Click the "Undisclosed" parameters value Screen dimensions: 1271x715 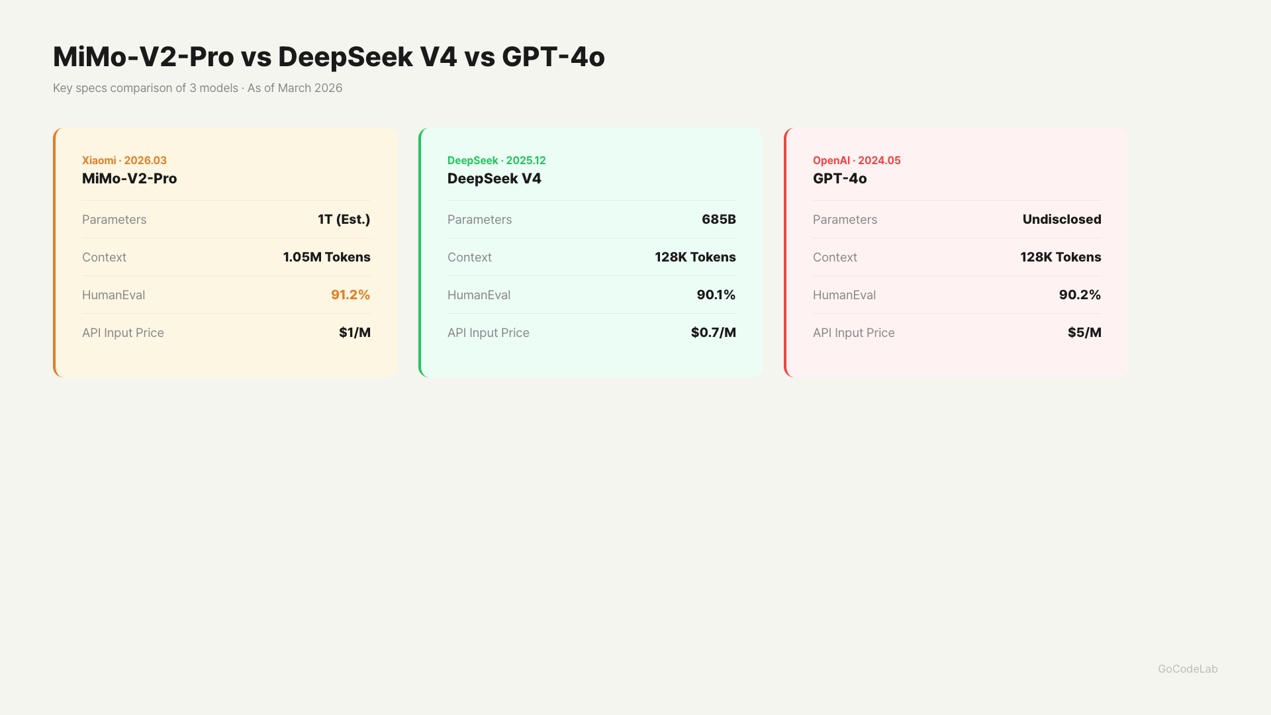[1061, 219]
